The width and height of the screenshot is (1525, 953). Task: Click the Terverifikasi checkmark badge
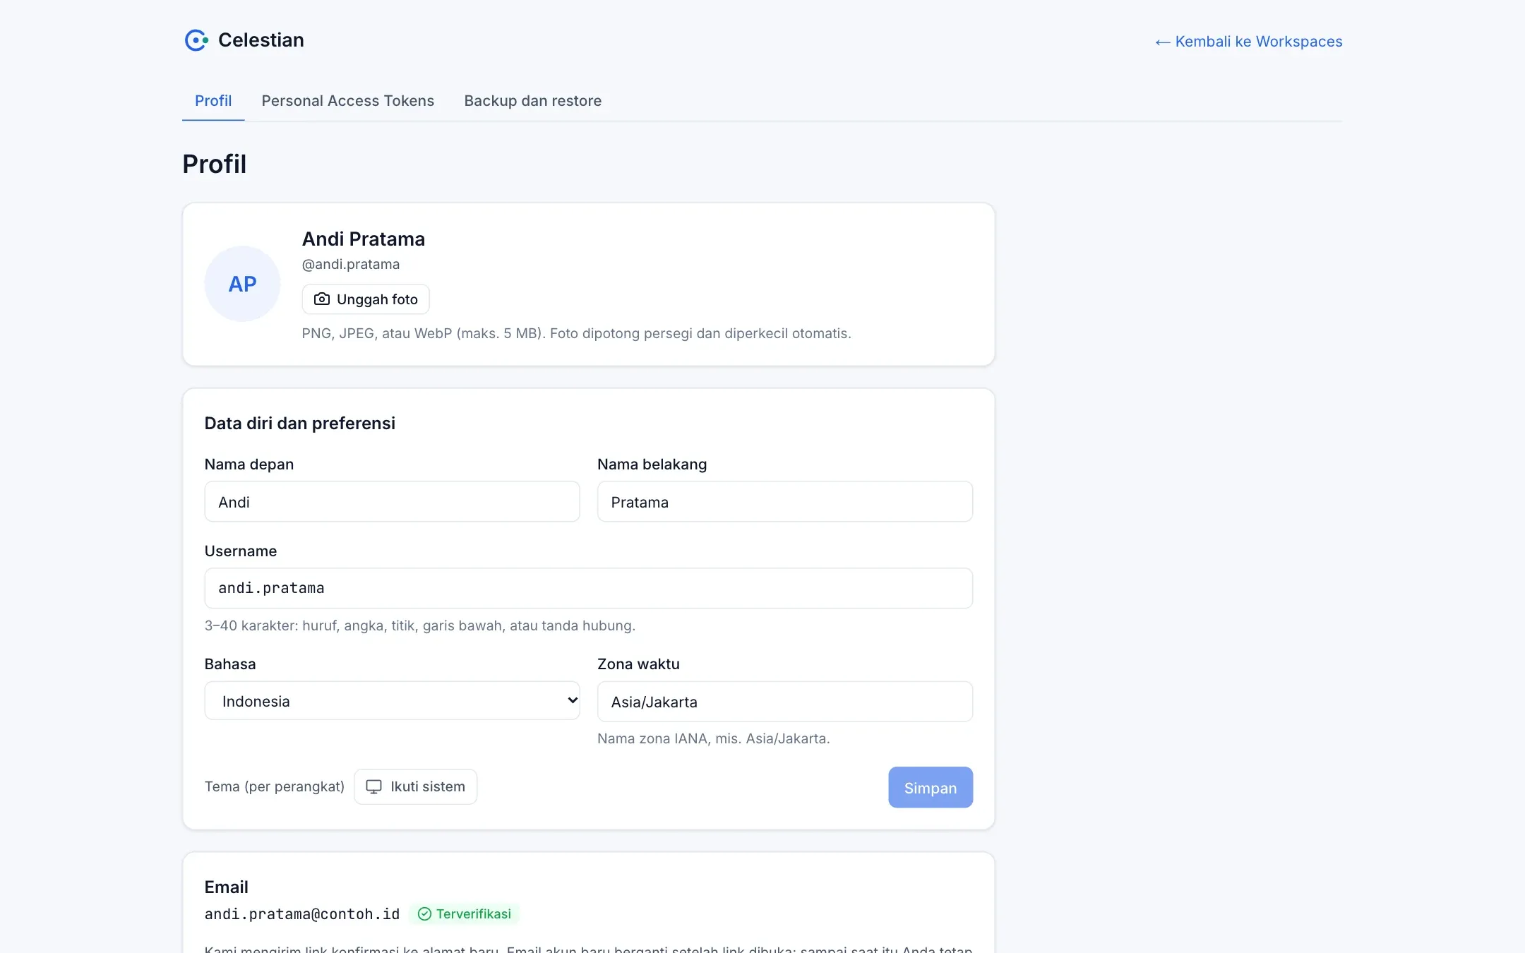[465, 914]
